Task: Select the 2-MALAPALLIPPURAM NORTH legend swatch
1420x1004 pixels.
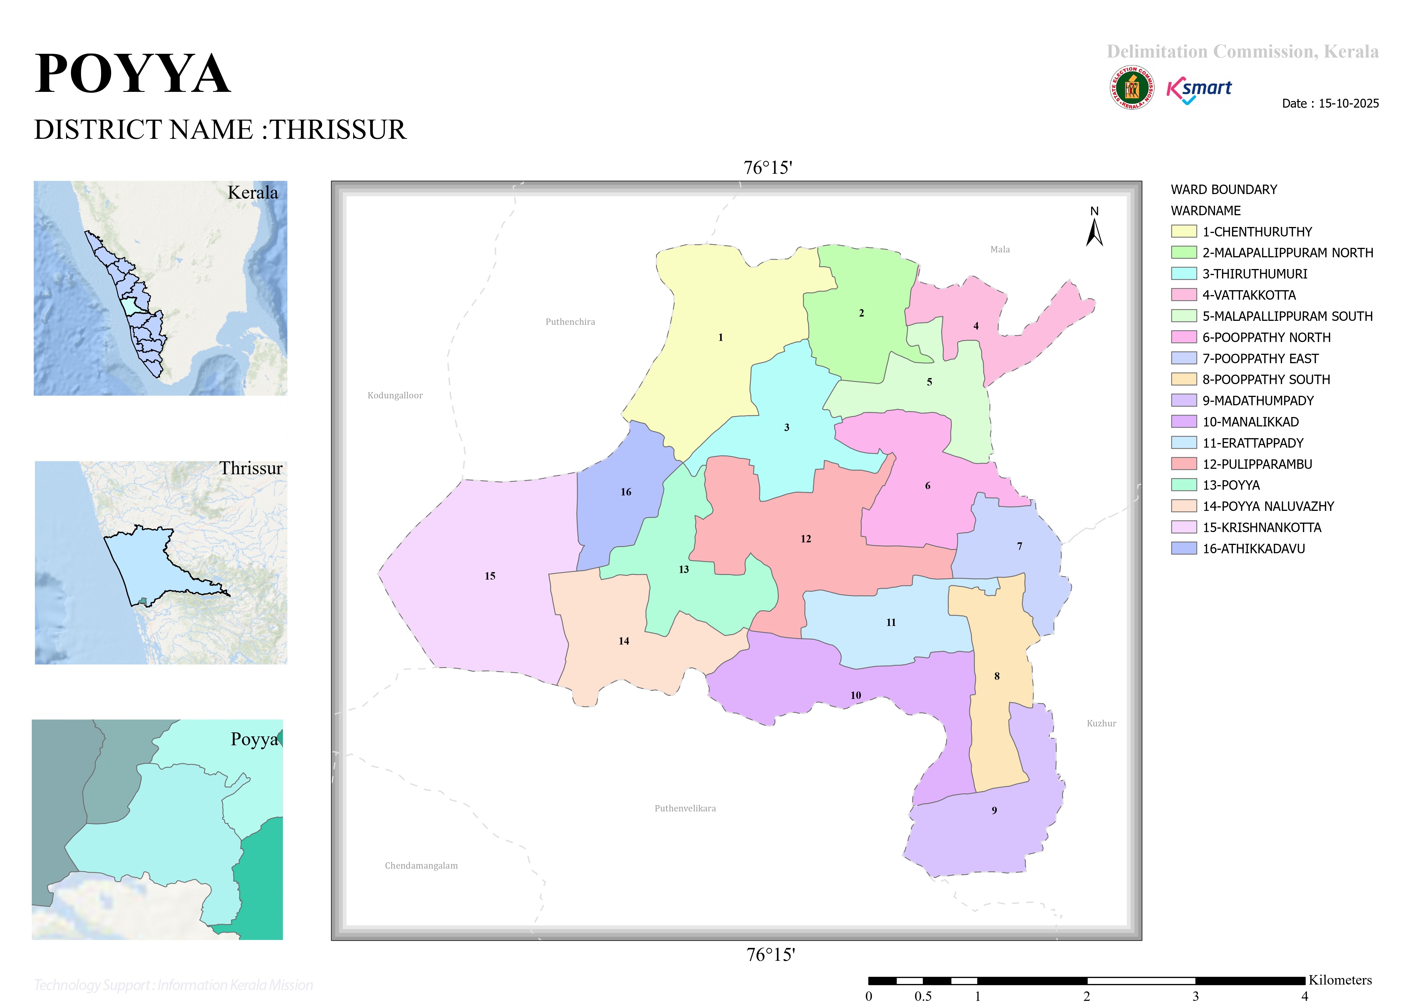Action: point(1184,252)
